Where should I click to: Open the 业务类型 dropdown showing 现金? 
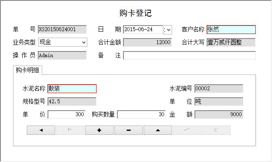[x=84, y=42]
